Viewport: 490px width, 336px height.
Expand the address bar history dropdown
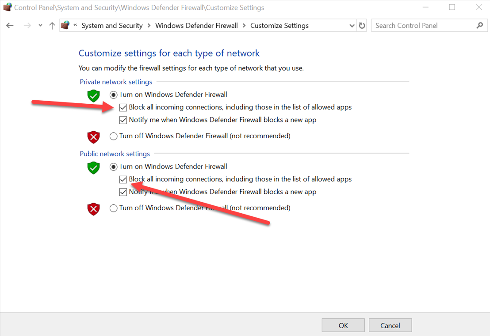coord(352,26)
